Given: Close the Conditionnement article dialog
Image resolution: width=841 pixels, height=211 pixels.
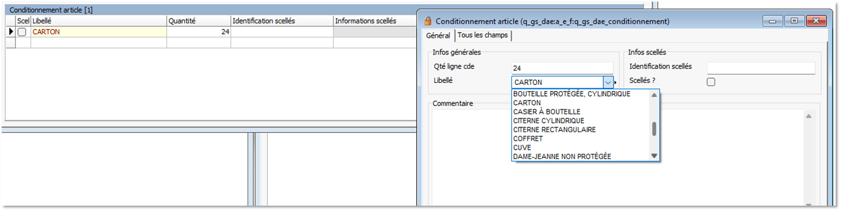Looking at the screenshot, I should (816, 21).
